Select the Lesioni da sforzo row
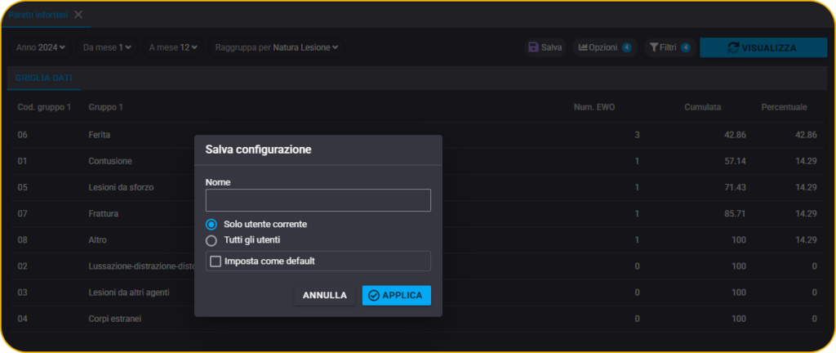The height and width of the screenshot is (353, 836). (122, 187)
